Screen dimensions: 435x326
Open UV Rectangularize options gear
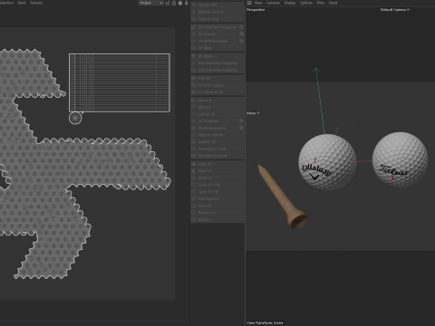241,128
